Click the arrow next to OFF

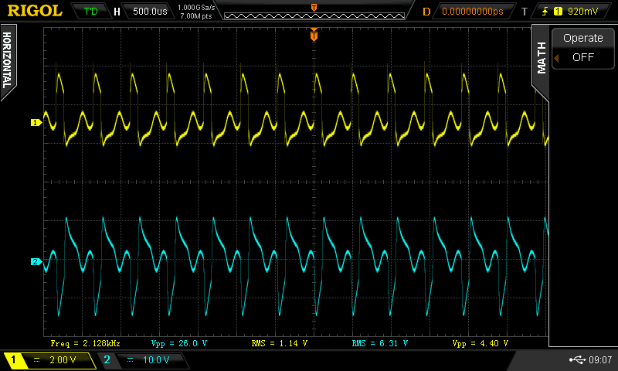(556, 58)
